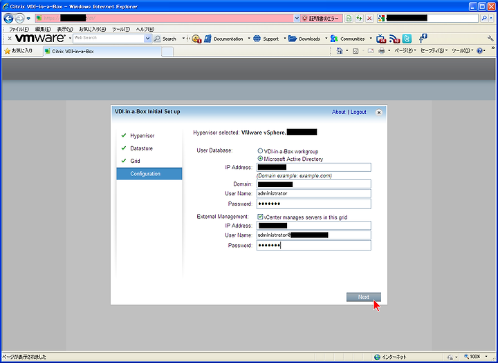498x363 pixels.
Task: Open the ツール(O) command bar menu
Action: coord(463,50)
